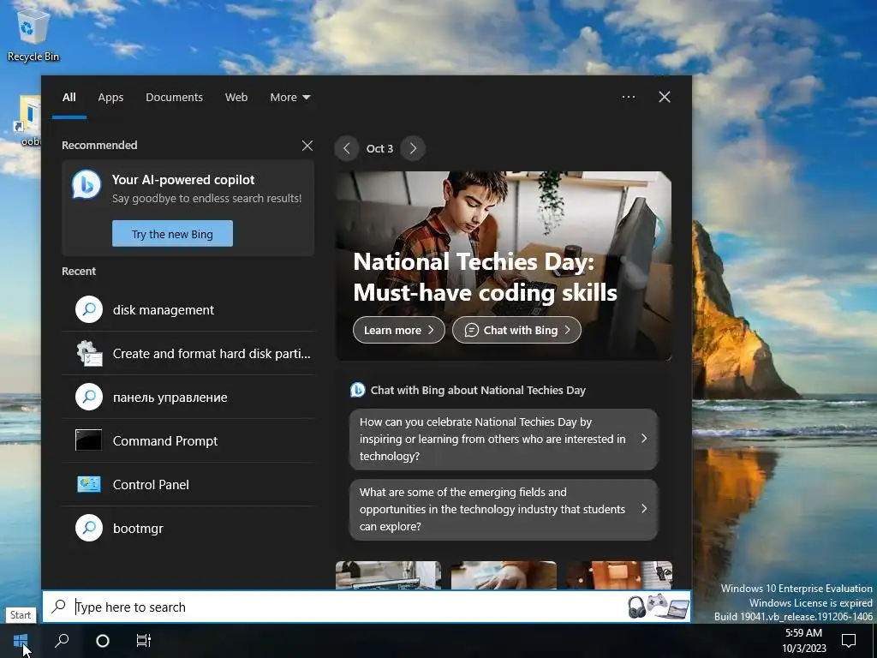This screenshot has width=877, height=658.
Task: Click the Create and format hard disk partitions icon
Action: 89,353
